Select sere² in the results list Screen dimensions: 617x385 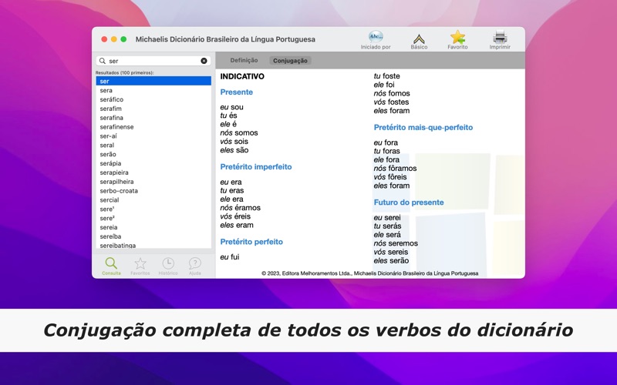click(x=153, y=218)
